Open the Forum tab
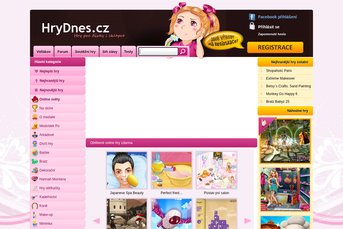343x229 pixels. coord(63,52)
